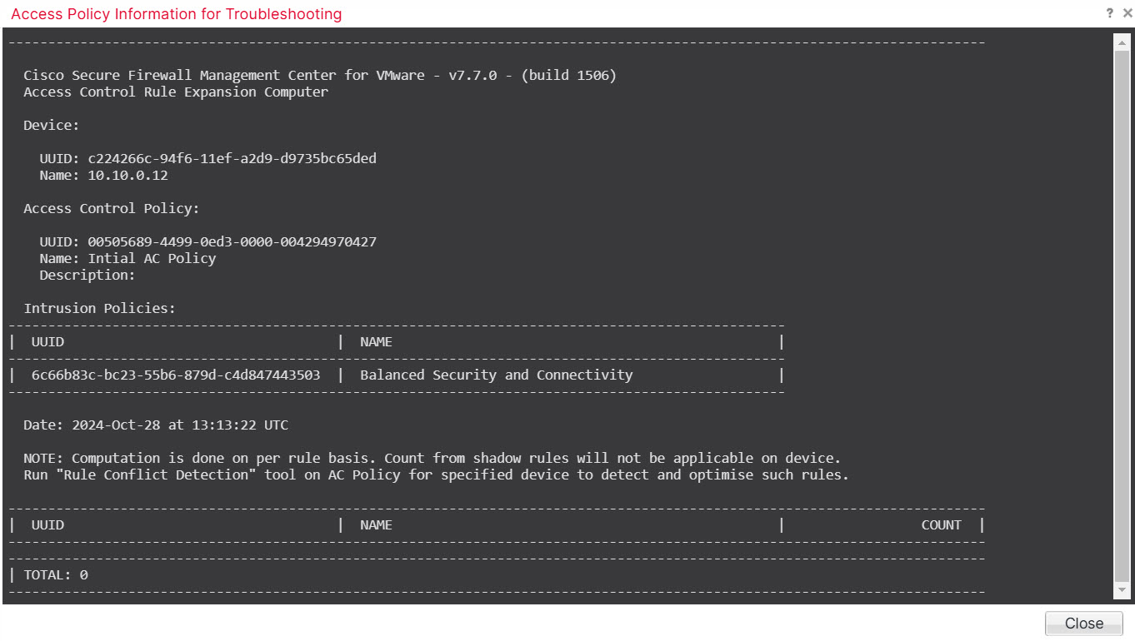
Task: Click the Close button
Action: 1082,623
